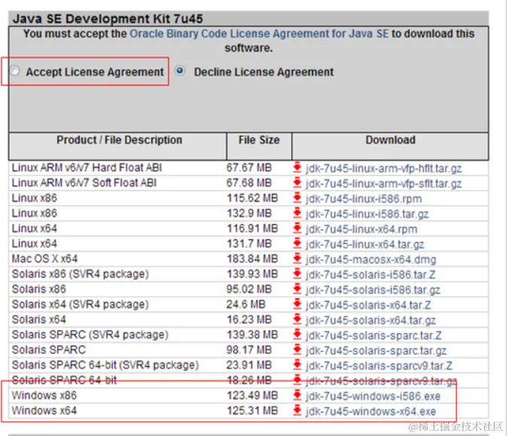
Task: Click download arrow icon for jdk-7u45-linux-arm-vfp-hflt.tar.gz
Action: [297, 168]
